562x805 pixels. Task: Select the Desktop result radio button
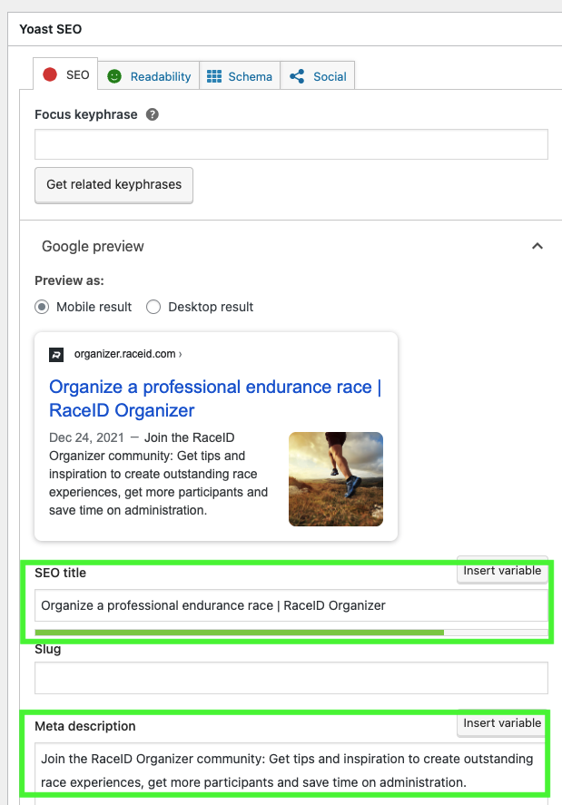pyautogui.click(x=153, y=307)
